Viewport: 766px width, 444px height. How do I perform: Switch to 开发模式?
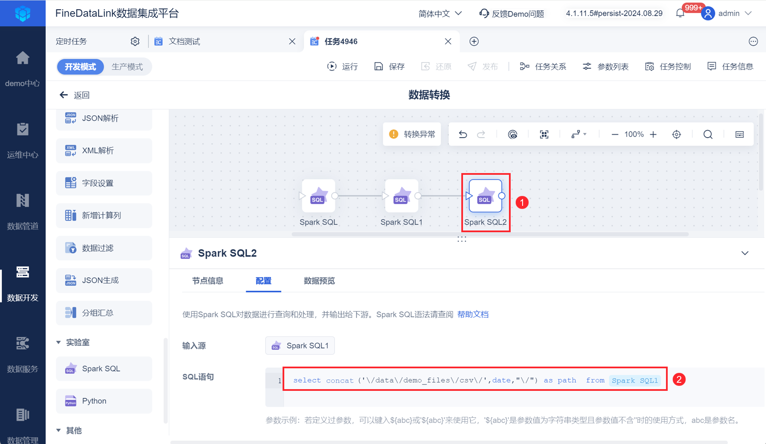(80, 67)
